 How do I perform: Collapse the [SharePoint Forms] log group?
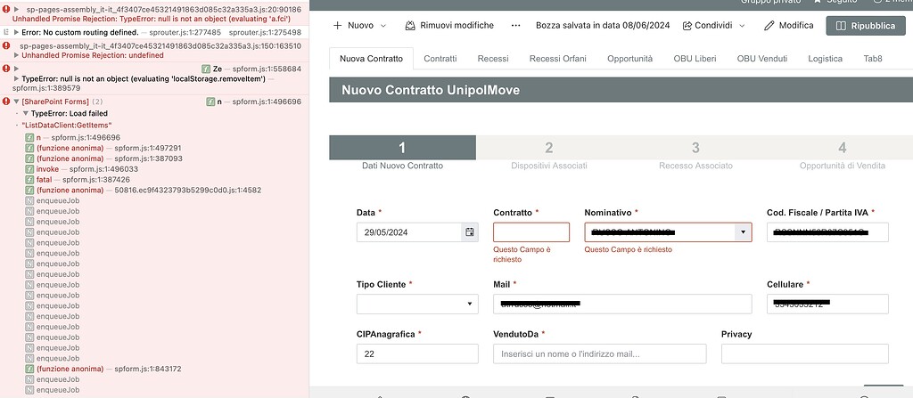pyautogui.click(x=16, y=102)
